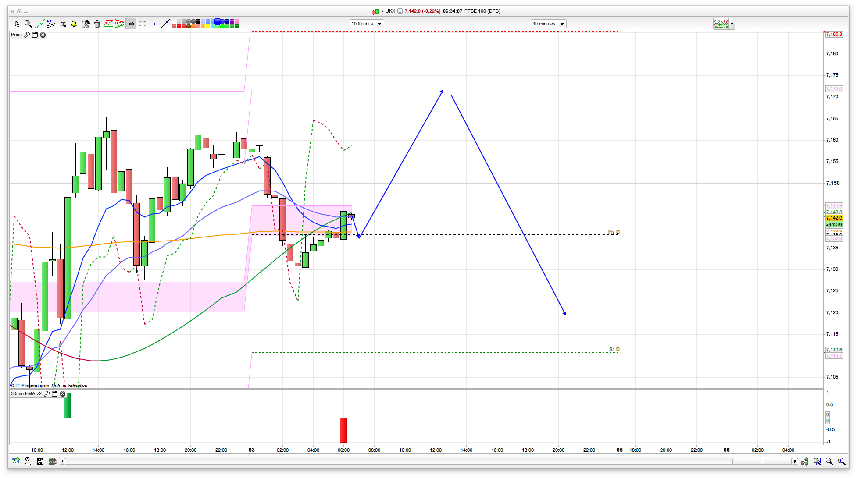Image resolution: width=857 pixels, height=478 pixels.
Task: Click the UKX instrument menu arrow
Action: [x=382, y=11]
